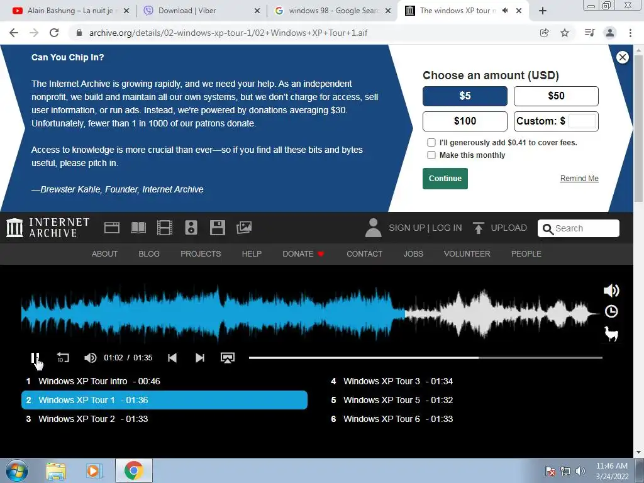Open the DONATE menu item
644x483 pixels.
point(303,254)
